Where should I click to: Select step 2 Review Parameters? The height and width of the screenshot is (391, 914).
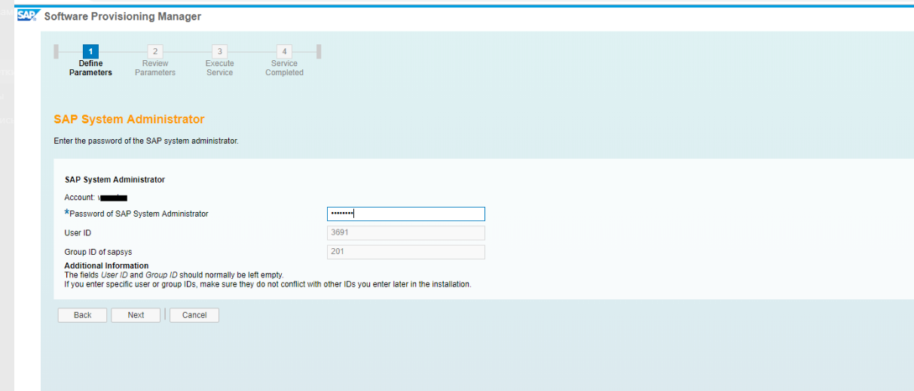click(155, 61)
